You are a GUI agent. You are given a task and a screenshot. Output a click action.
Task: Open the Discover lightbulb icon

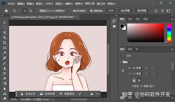pyautogui.click(x=162, y=11)
